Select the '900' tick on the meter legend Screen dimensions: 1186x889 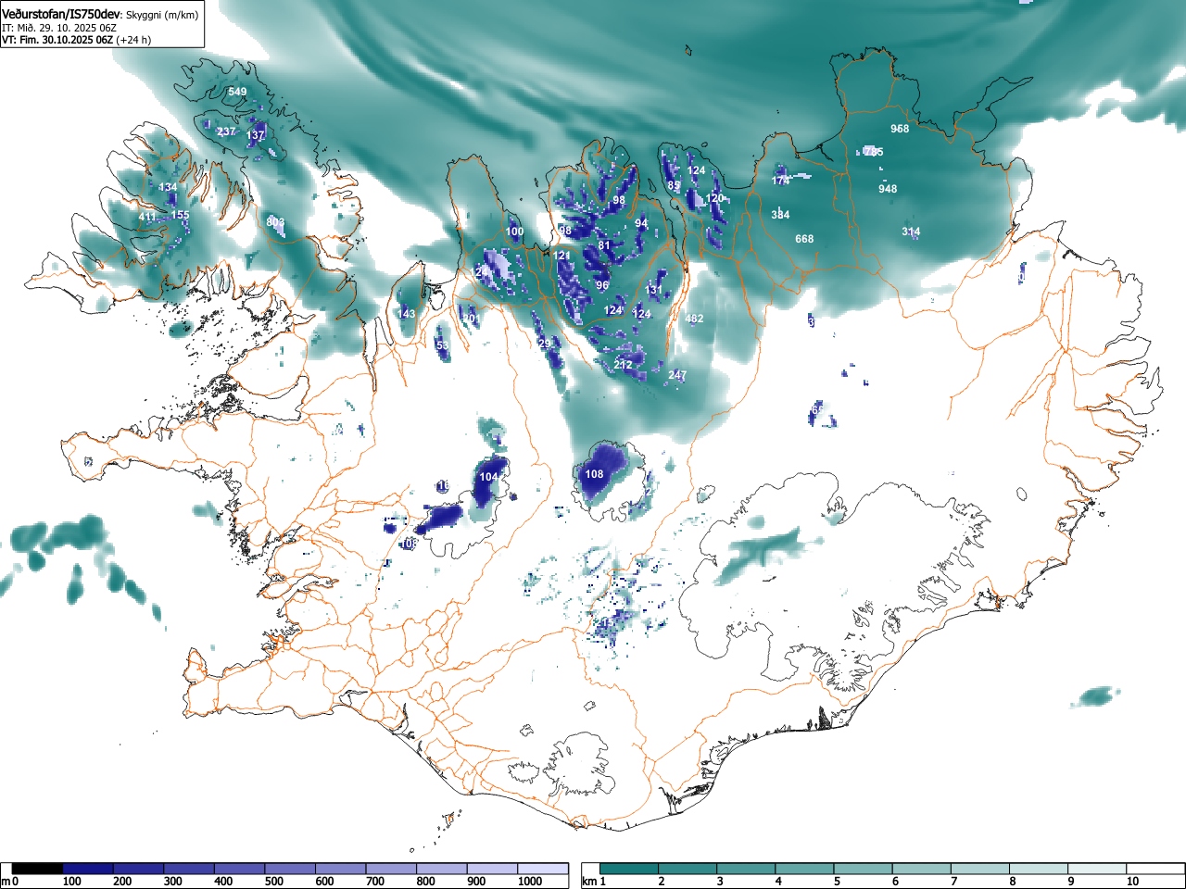(476, 882)
